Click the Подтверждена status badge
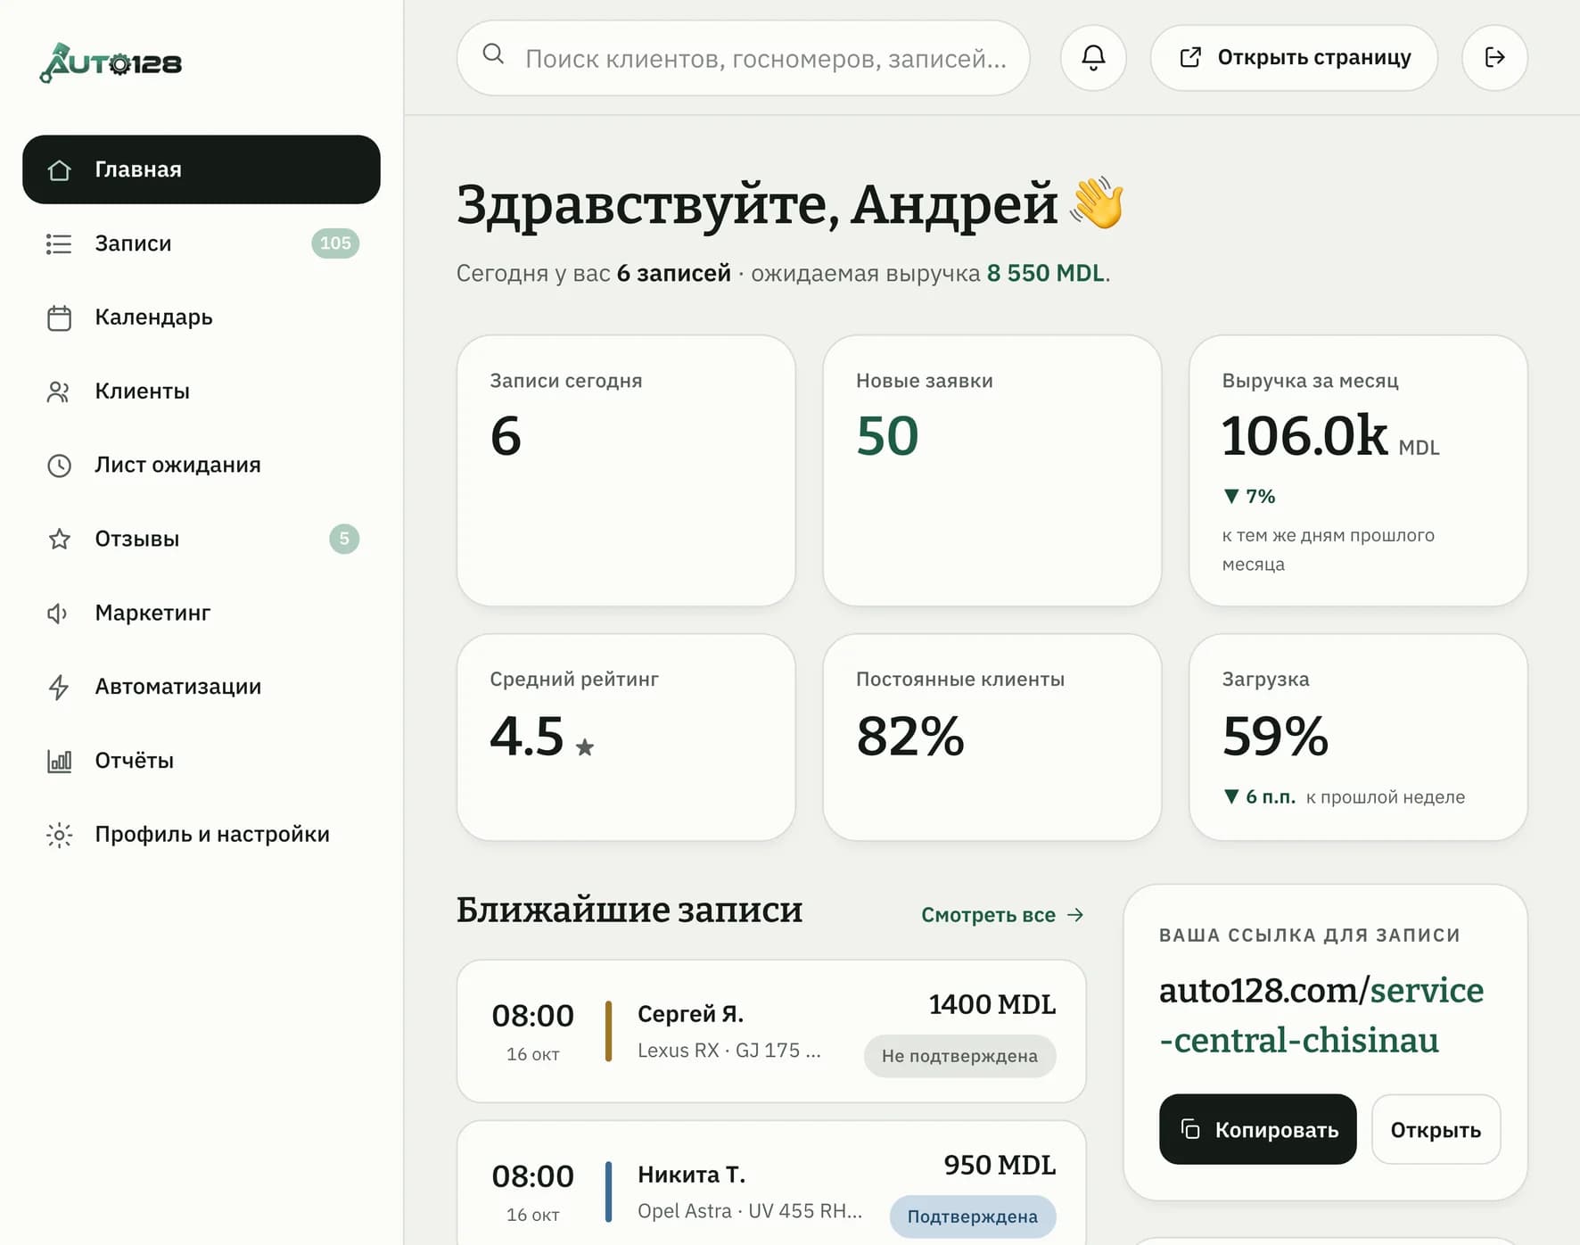This screenshot has height=1245, width=1580. point(973,1216)
